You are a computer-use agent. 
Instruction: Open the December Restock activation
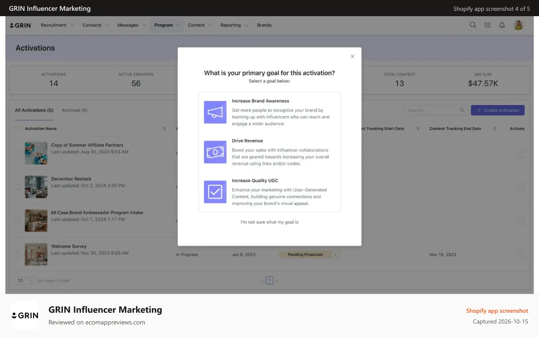(x=71, y=179)
